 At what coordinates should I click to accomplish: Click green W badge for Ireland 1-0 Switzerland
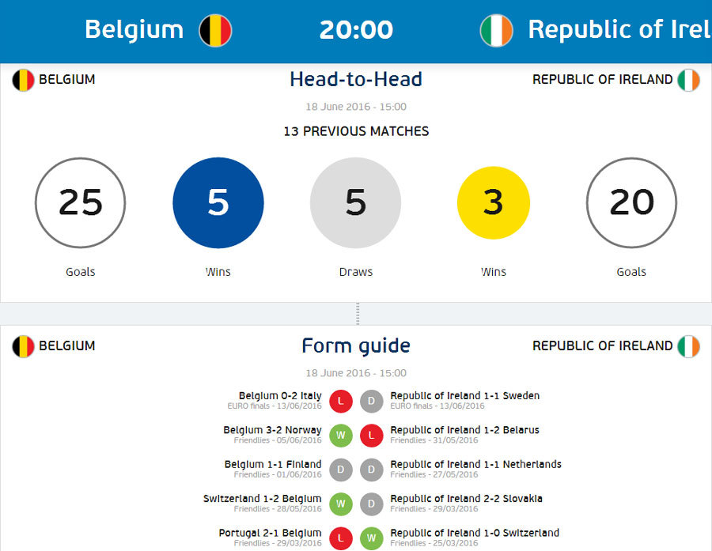[372, 538]
